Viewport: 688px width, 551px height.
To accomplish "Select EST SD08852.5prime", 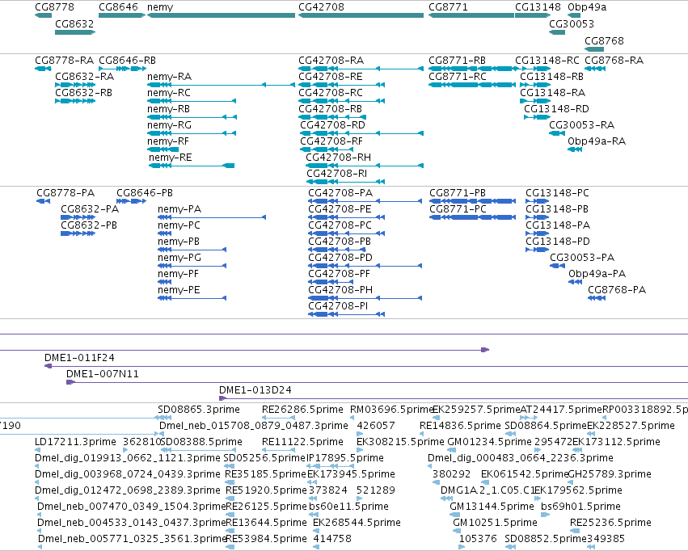I will point(546,539).
